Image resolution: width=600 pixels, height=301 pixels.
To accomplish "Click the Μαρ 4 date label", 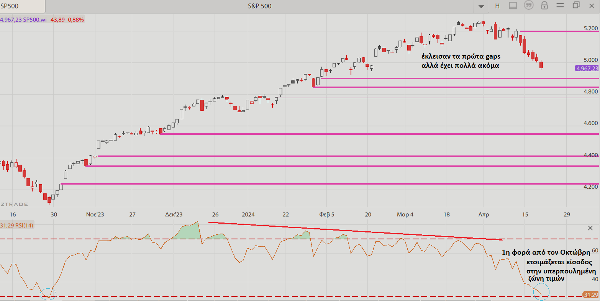I will point(405,214).
